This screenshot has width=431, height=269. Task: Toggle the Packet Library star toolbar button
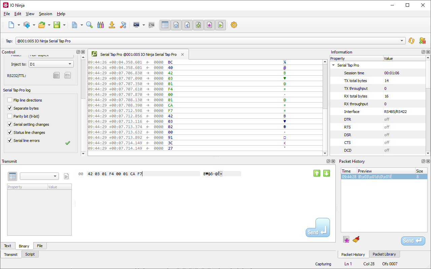coord(209,25)
